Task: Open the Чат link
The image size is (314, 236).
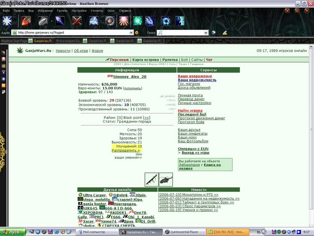Action: 209,60
